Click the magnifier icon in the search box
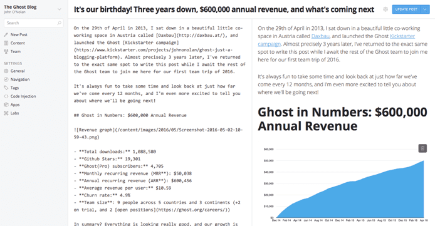This screenshot has width=435, height=226. 59,23
